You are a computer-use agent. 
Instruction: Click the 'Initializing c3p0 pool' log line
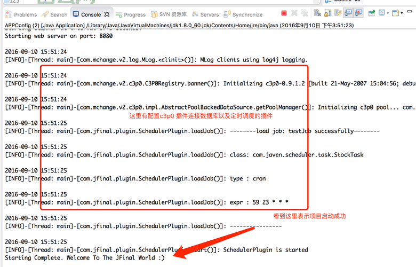pyautogui.click(x=210, y=107)
